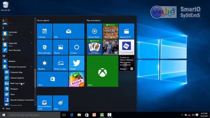Open the Money news tile
The width and height of the screenshot is (210, 118).
click(126, 63)
